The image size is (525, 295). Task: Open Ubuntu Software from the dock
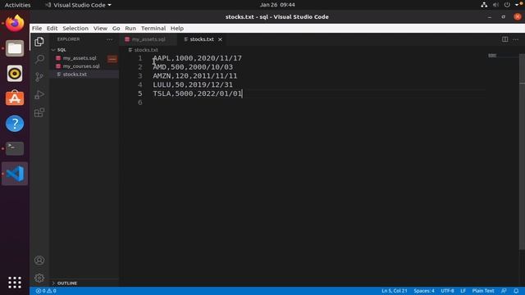click(x=15, y=98)
